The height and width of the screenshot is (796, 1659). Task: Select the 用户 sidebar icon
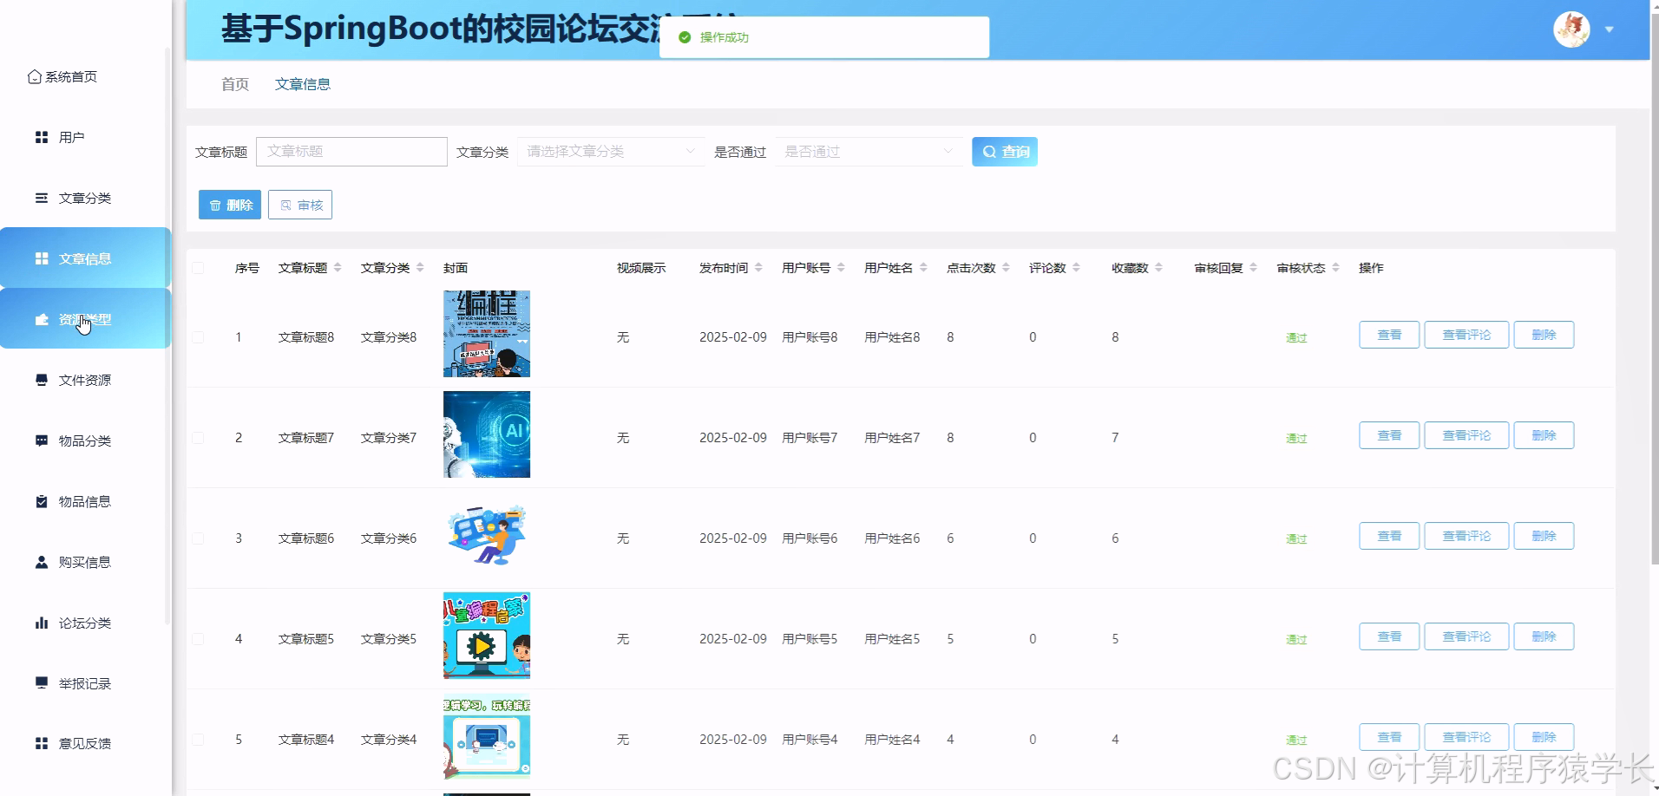69,136
